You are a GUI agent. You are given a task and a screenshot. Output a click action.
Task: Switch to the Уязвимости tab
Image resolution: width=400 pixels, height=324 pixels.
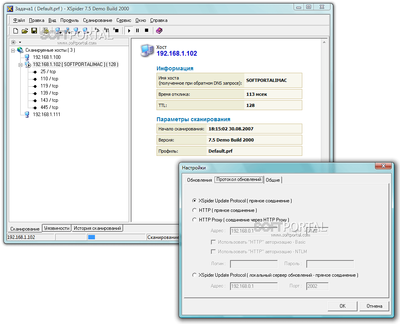57,228
